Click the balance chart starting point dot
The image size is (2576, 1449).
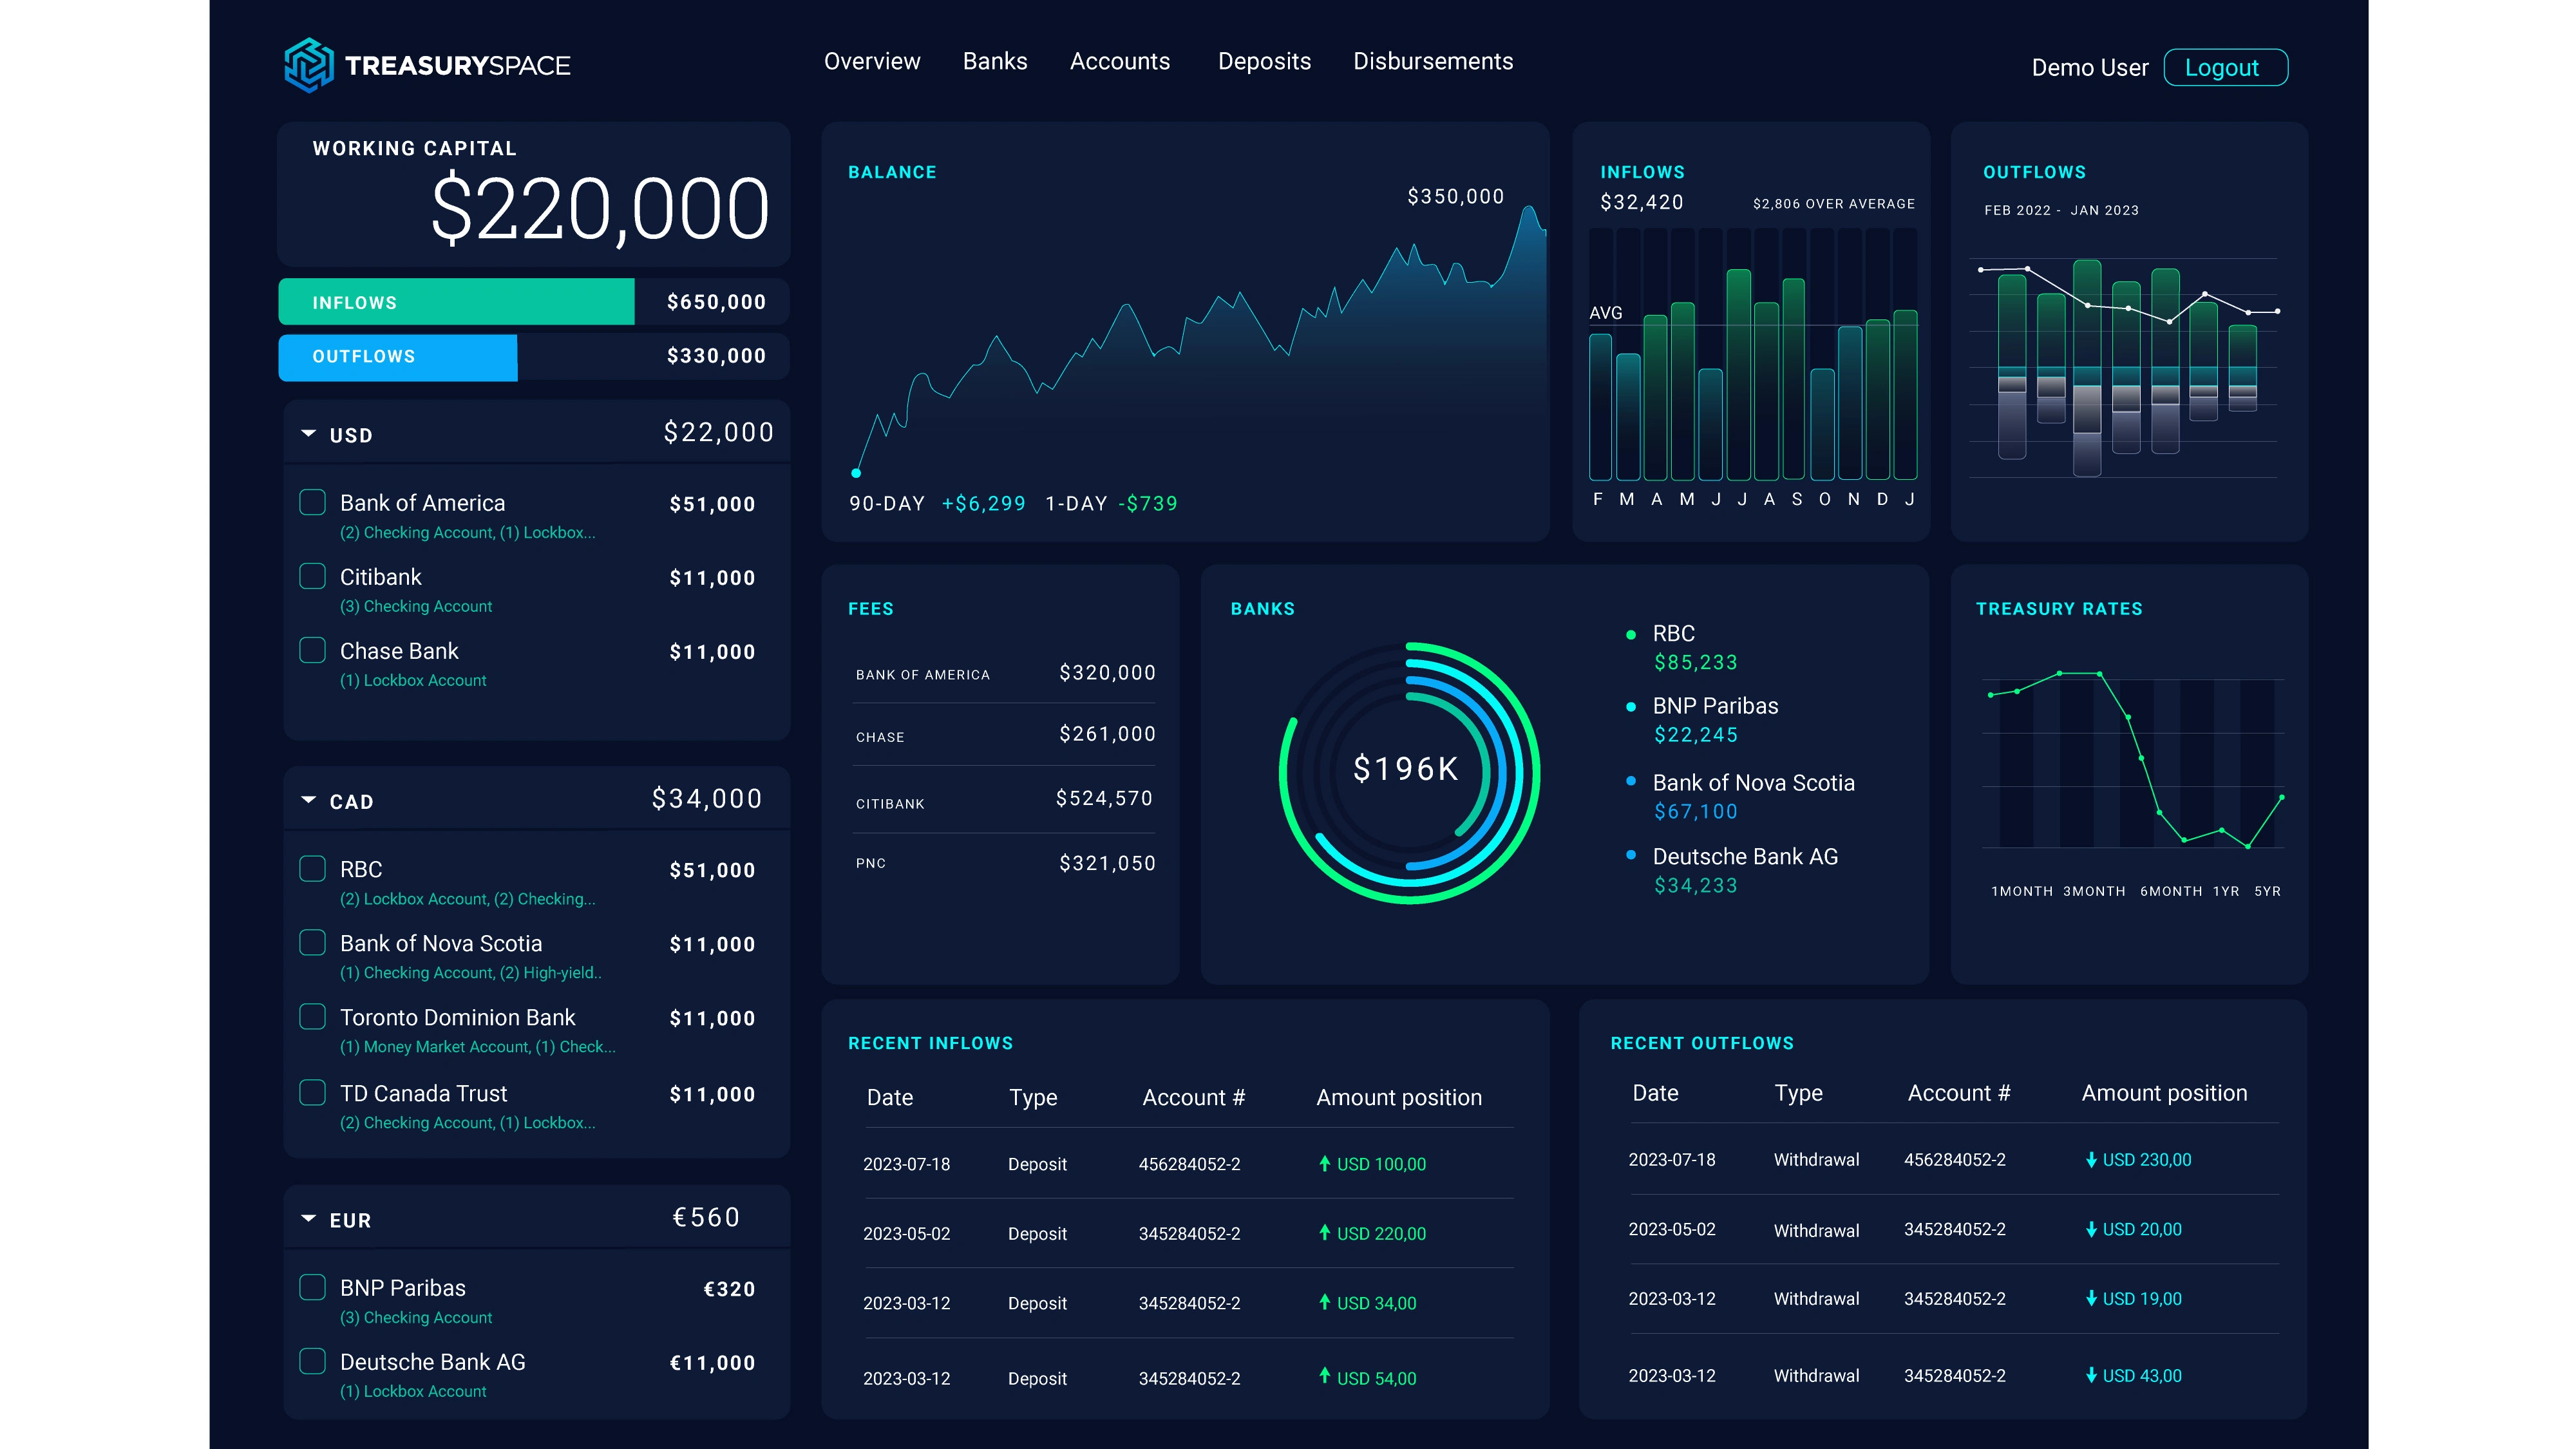pyautogui.click(x=856, y=473)
